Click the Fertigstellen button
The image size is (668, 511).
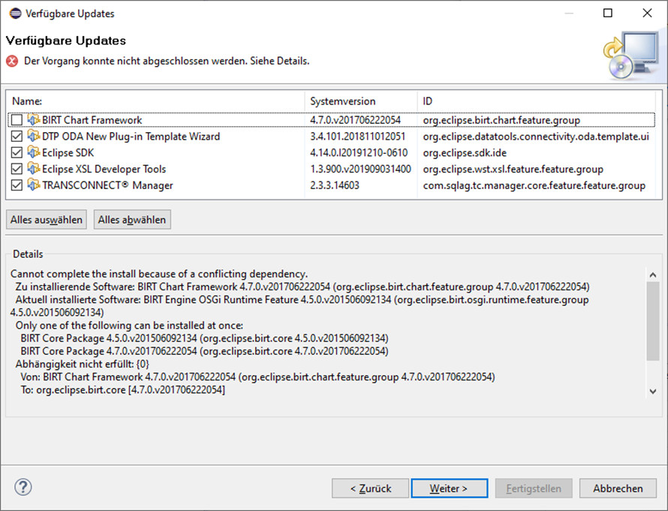click(534, 488)
